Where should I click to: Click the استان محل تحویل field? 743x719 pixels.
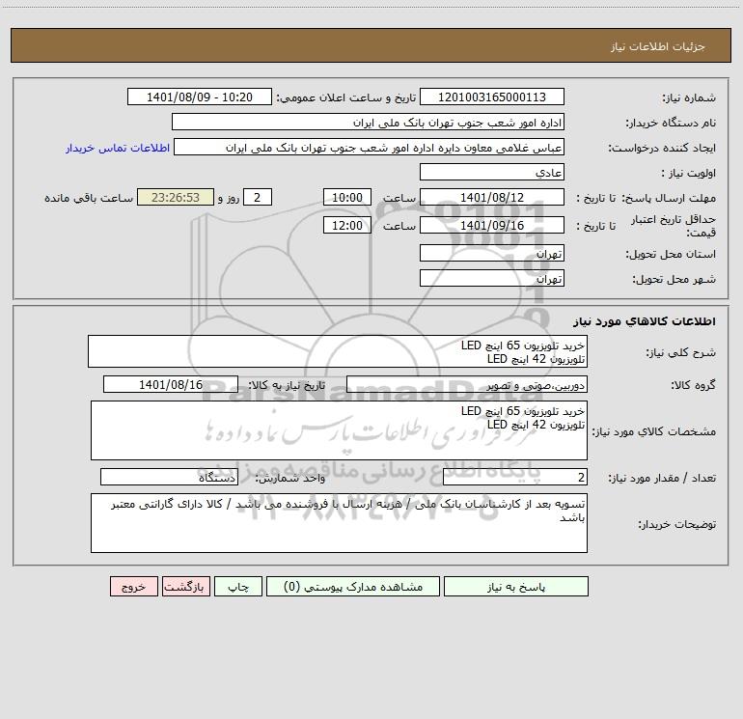tap(492, 253)
